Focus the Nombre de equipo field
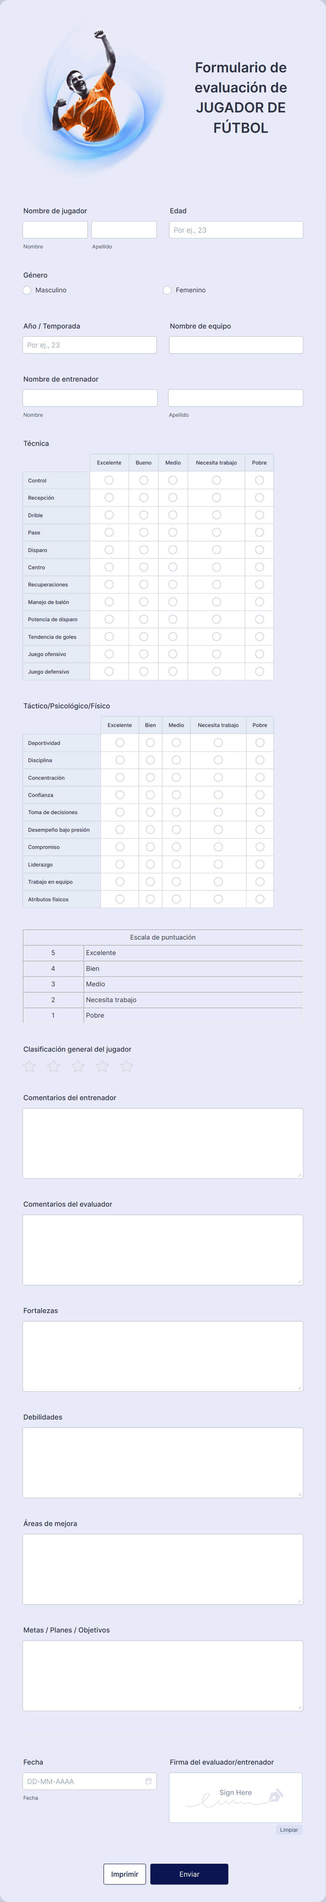 coord(236,345)
